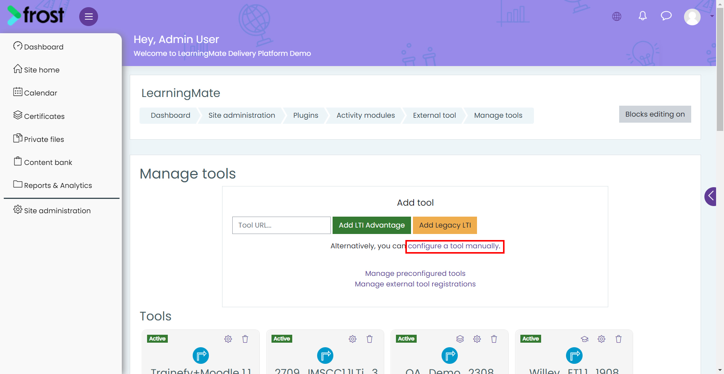
Task: Expand the right block drawer arrow
Action: click(x=710, y=196)
